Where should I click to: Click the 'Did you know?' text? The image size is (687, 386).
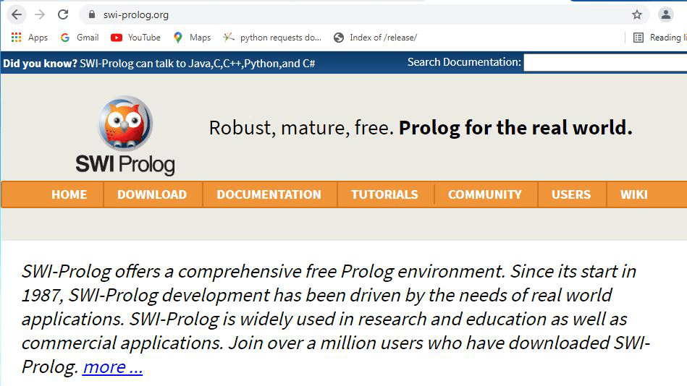pyautogui.click(x=40, y=64)
